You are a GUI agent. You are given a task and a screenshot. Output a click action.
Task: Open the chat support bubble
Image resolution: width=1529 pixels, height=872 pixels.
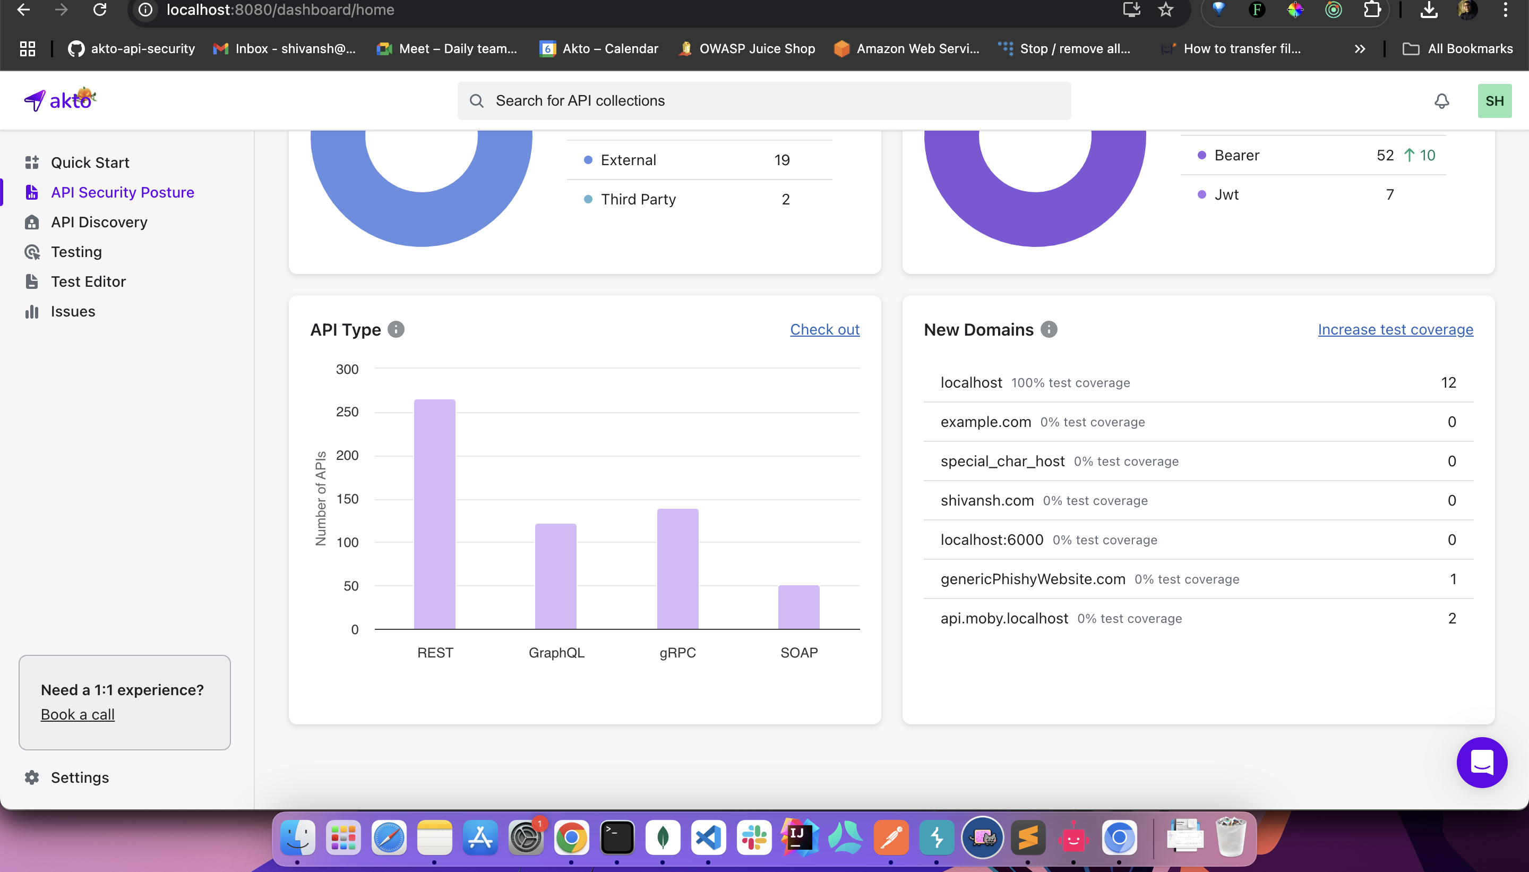click(1481, 763)
